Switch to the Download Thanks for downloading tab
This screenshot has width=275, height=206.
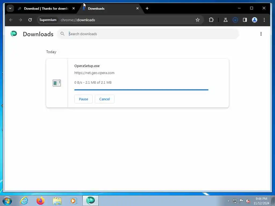(46, 8)
